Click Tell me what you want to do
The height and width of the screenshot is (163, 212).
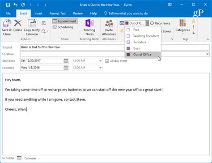tap(126, 13)
